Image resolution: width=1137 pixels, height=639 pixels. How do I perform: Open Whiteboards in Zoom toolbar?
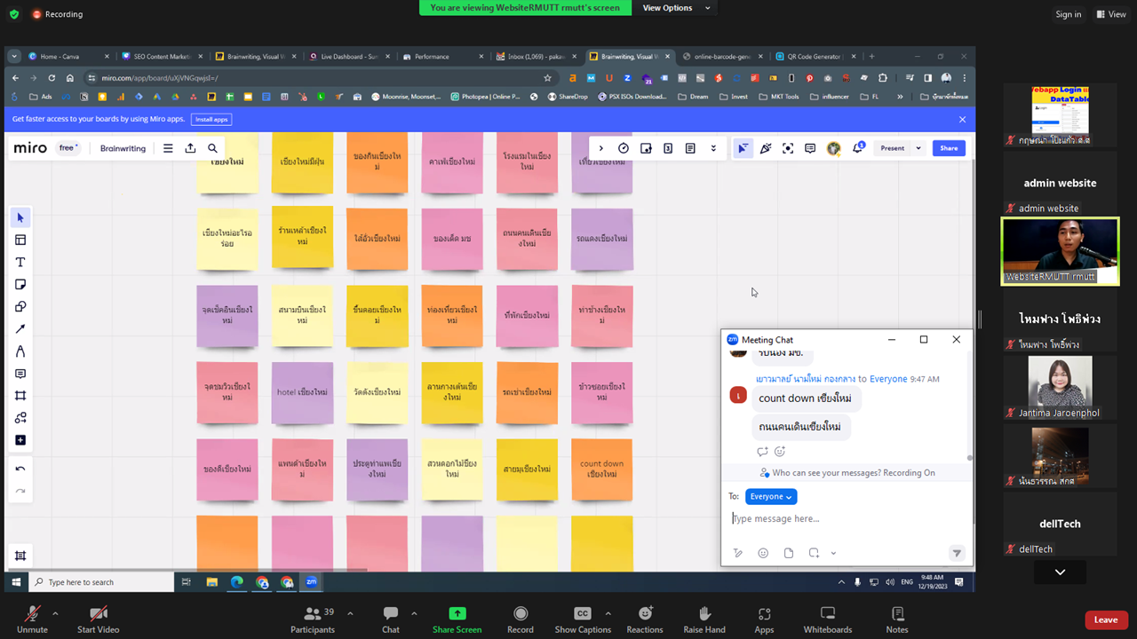828,619
